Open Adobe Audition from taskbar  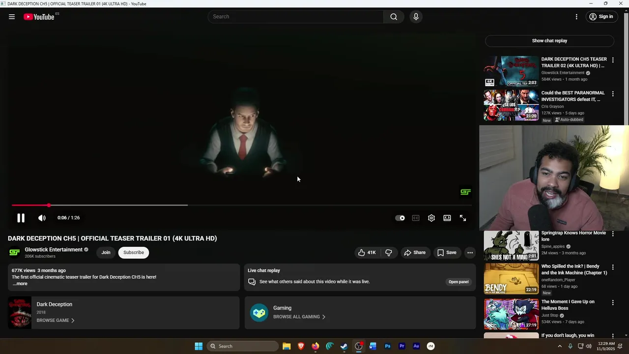tap(416, 346)
